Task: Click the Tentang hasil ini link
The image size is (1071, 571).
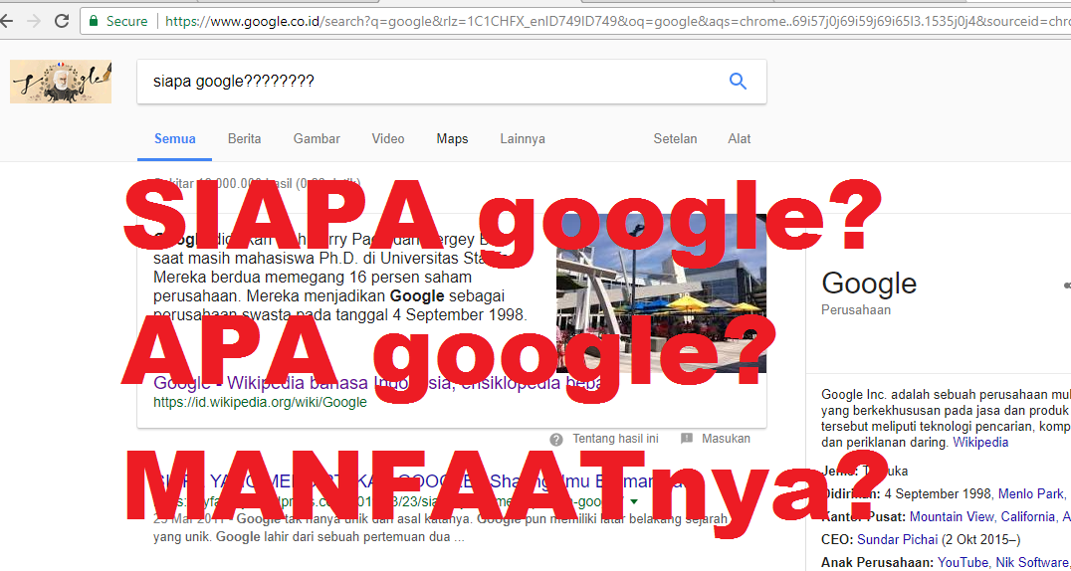Action: click(x=615, y=439)
